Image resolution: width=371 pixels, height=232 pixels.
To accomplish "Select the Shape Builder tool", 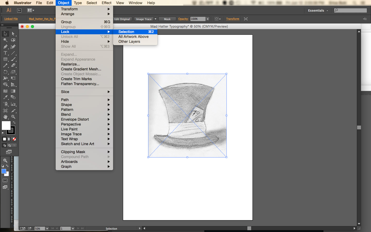I will coord(5,84).
